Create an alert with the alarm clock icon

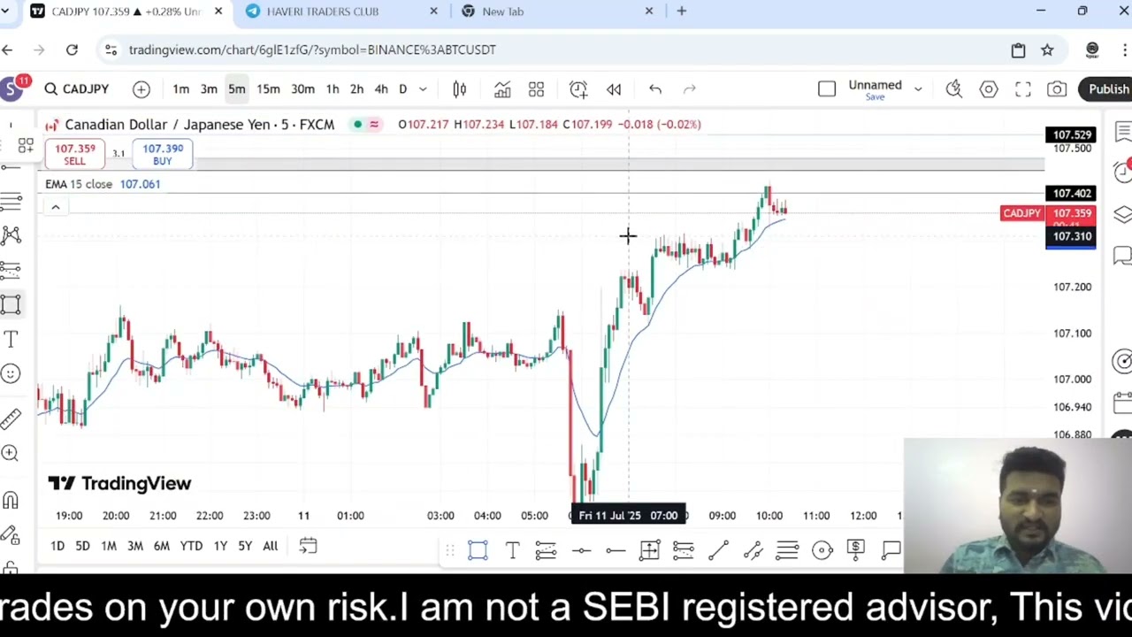pyautogui.click(x=577, y=89)
